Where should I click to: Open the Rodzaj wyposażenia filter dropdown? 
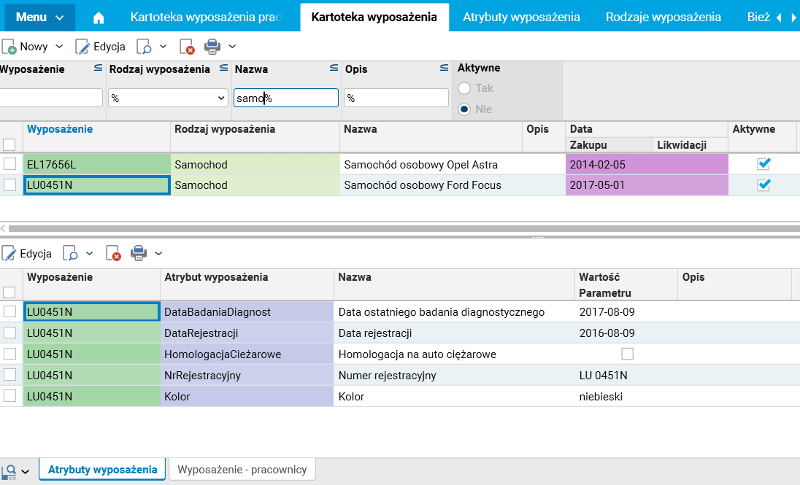point(221,98)
